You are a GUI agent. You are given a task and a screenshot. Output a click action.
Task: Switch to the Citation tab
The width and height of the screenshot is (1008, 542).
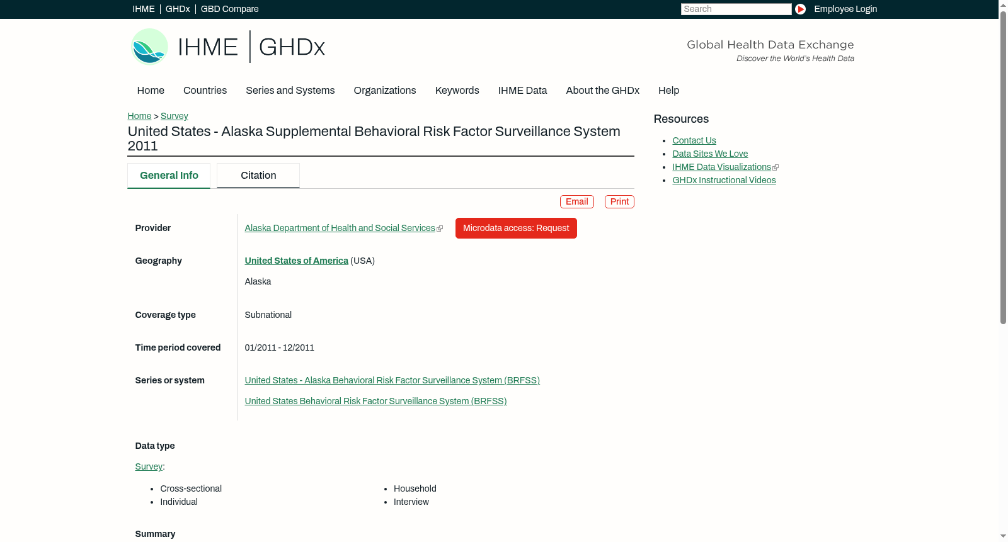(258, 176)
